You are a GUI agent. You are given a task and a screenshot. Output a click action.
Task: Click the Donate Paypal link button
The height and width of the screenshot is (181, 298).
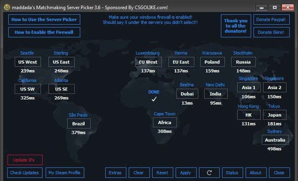(271, 20)
